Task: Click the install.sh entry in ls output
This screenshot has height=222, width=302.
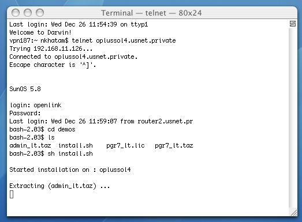Action: point(76,145)
